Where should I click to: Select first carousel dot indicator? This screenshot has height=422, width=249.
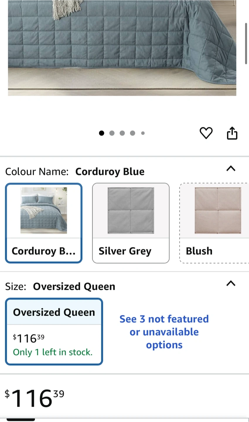(101, 133)
